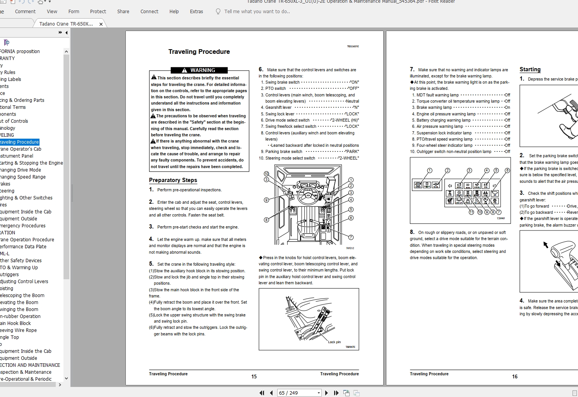Viewport: 578px width, 397px height.
Task: Open the Comment menu
Action: click(25, 11)
